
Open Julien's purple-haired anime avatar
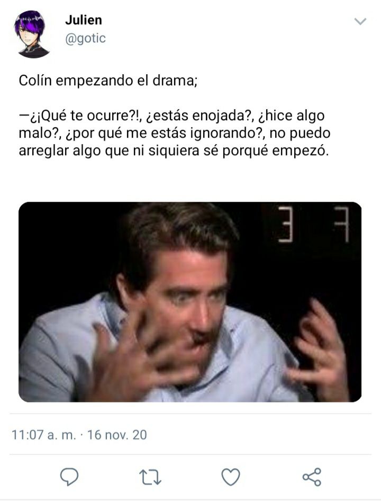(32, 34)
